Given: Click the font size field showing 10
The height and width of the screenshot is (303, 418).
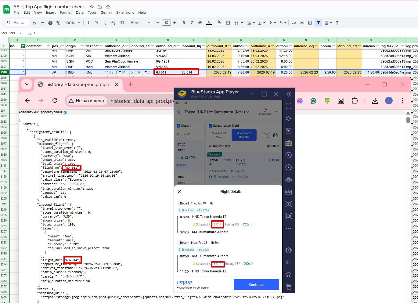Looking at the screenshot, I should pyautogui.click(x=166, y=23).
